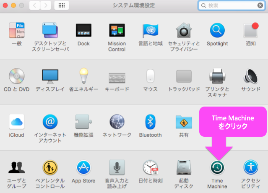Open プリンタとスキャナ preferences
Screen dimensions: 268x193
[x=217, y=76]
